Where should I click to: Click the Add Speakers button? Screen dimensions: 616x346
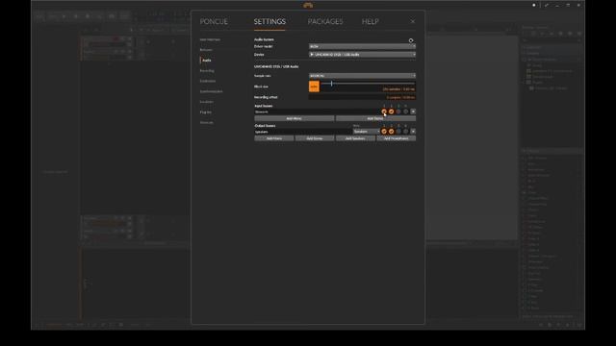pos(355,138)
